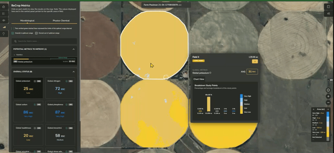334x153 pixels.
Task: Click the yellow tag under Field 3 title
Action: click(x=198, y=61)
